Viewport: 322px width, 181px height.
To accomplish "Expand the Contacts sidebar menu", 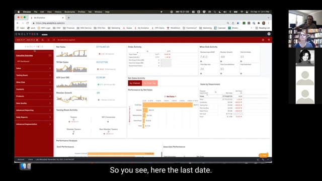I will 34,89.
